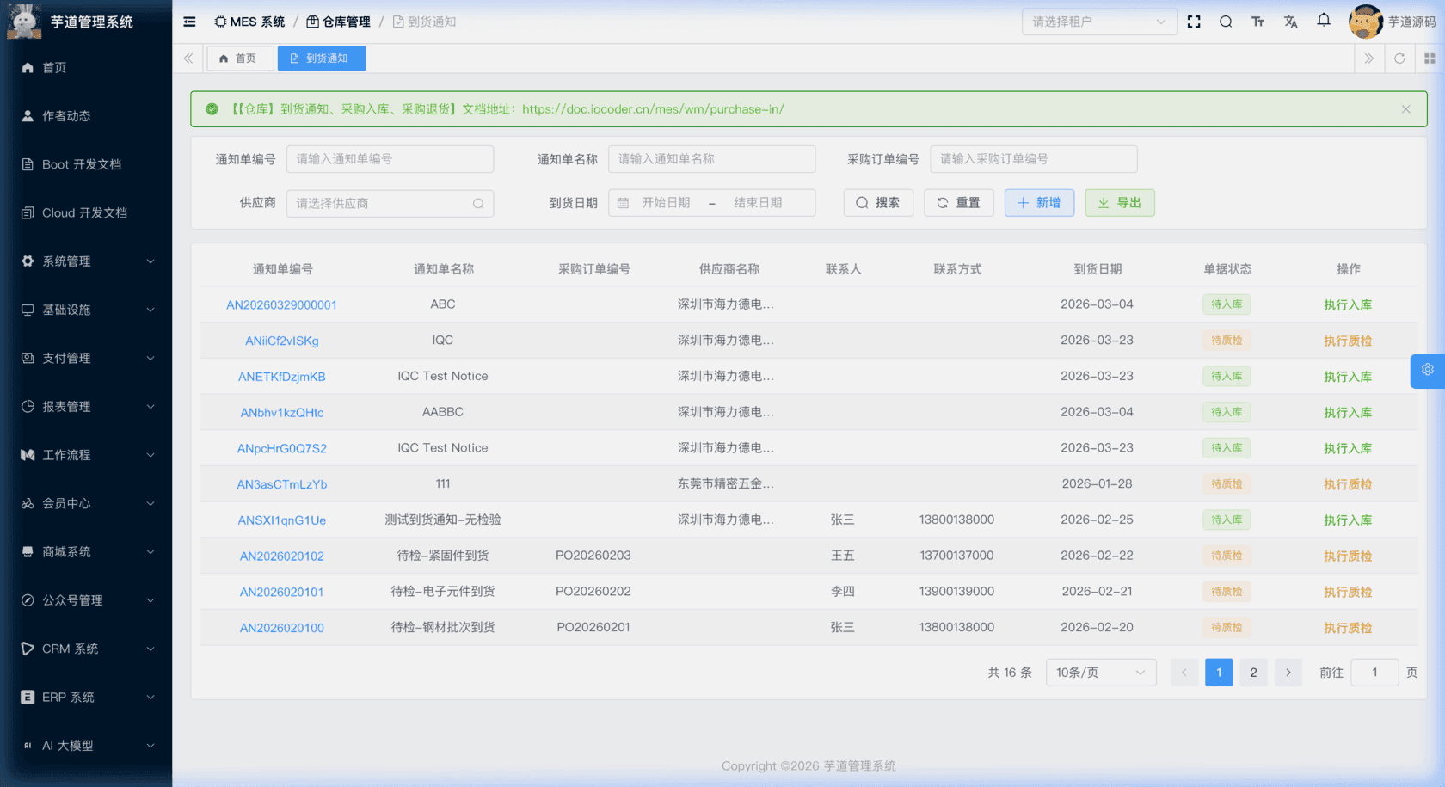Refresh the page with the reload icon
Viewport: 1445px width, 787px height.
click(1399, 58)
